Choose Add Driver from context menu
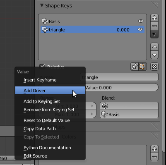Image resolution: width=166 pixels, height=165 pixels. [x=50, y=91]
